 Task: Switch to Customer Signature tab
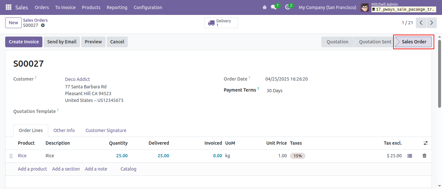click(106, 130)
